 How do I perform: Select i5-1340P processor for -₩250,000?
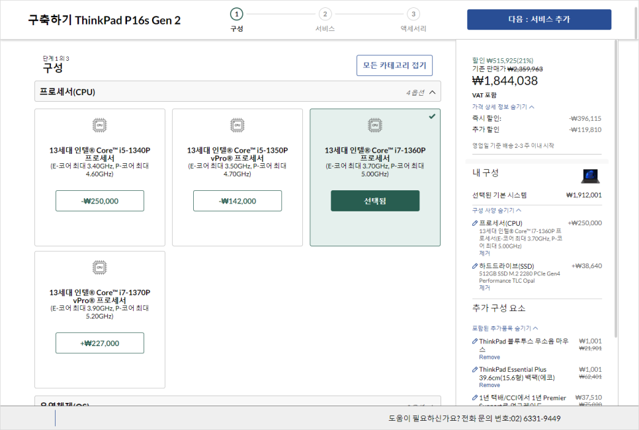pyautogui.click(x=100, y=201)
